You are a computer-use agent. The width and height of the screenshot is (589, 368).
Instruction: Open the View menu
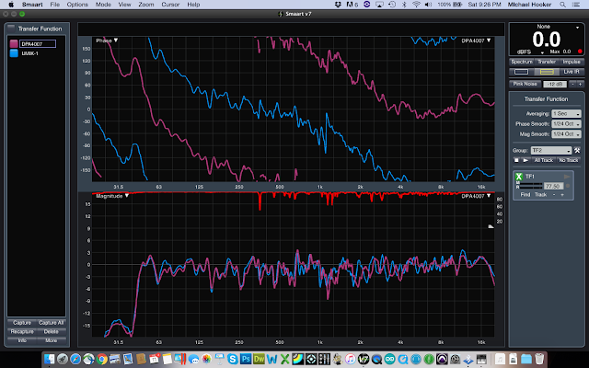(124, 5)
